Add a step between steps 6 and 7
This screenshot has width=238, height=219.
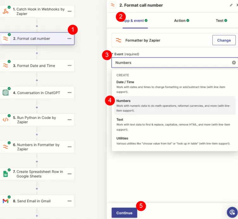click(x=37, y=162)
